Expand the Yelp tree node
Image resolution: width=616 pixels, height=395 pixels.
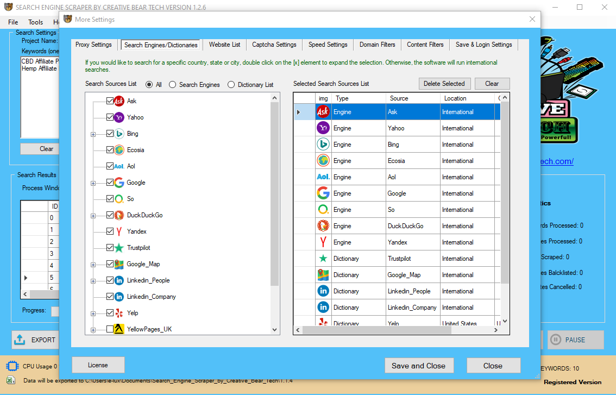pos(93,314)
